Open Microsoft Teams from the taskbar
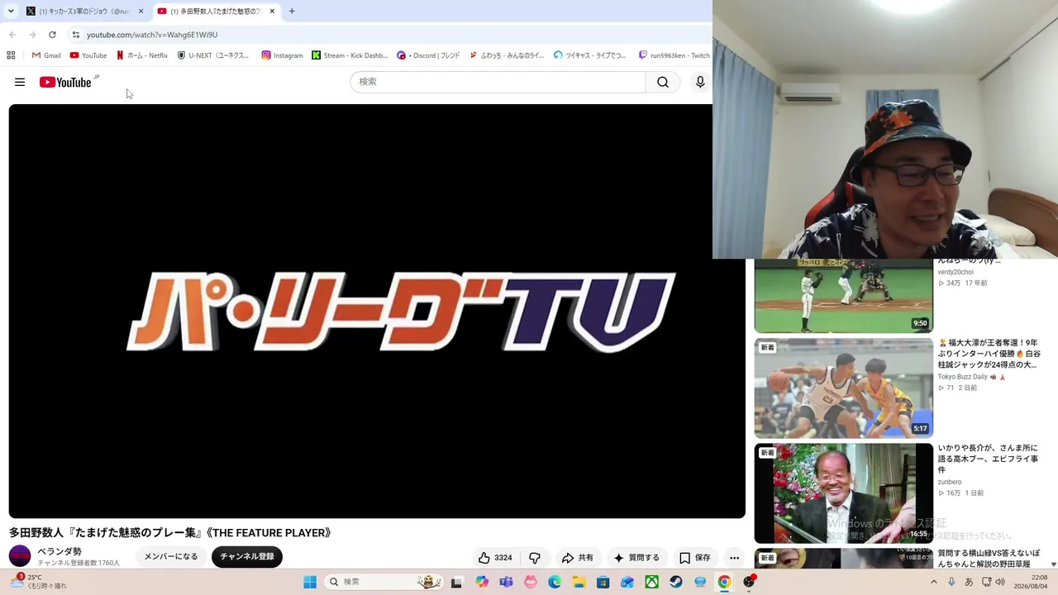 point(506,582)
